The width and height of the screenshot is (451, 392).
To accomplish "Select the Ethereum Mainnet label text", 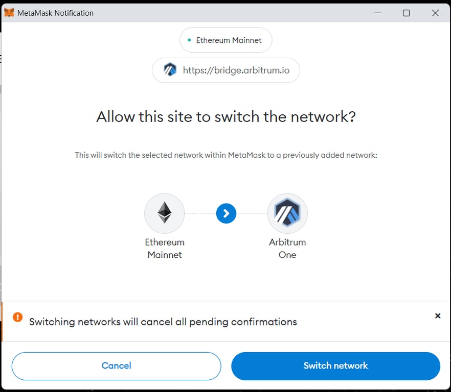I will click(164, 249).
